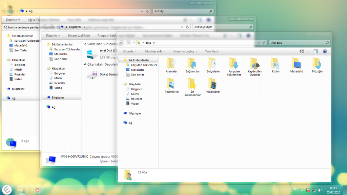Open the network icon in system tray
The width and height of the screenshot is (347, 195).
314,190
